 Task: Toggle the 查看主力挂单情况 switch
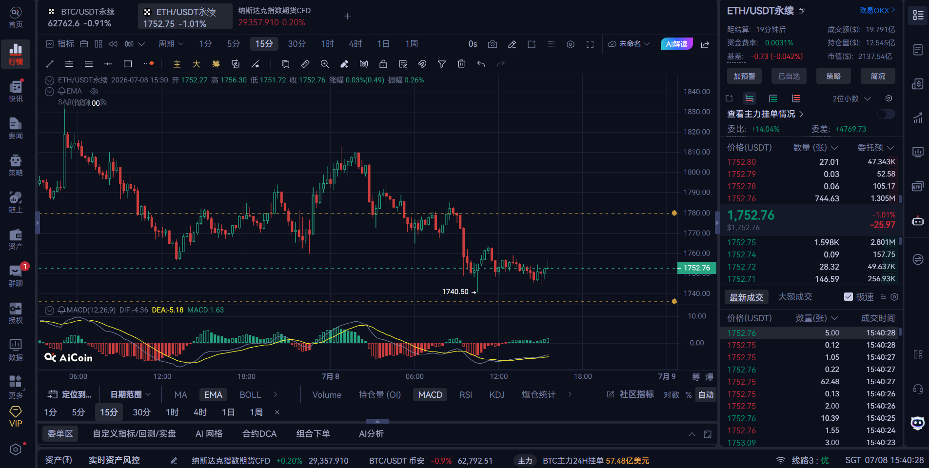coord(886,114)
